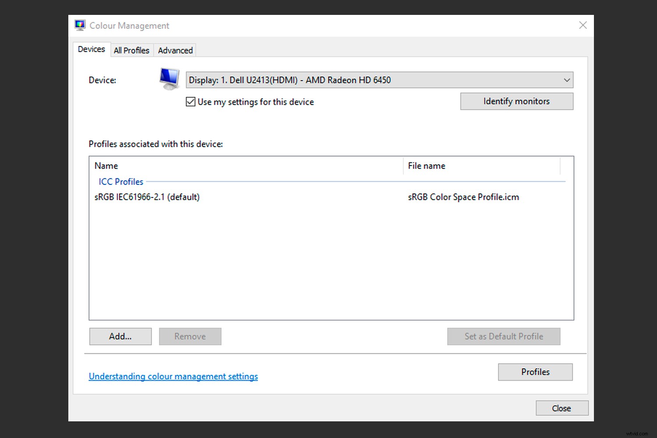The image size is (657, 438).
Task: Click the monitor icon beside Device label
Action: 169,79
